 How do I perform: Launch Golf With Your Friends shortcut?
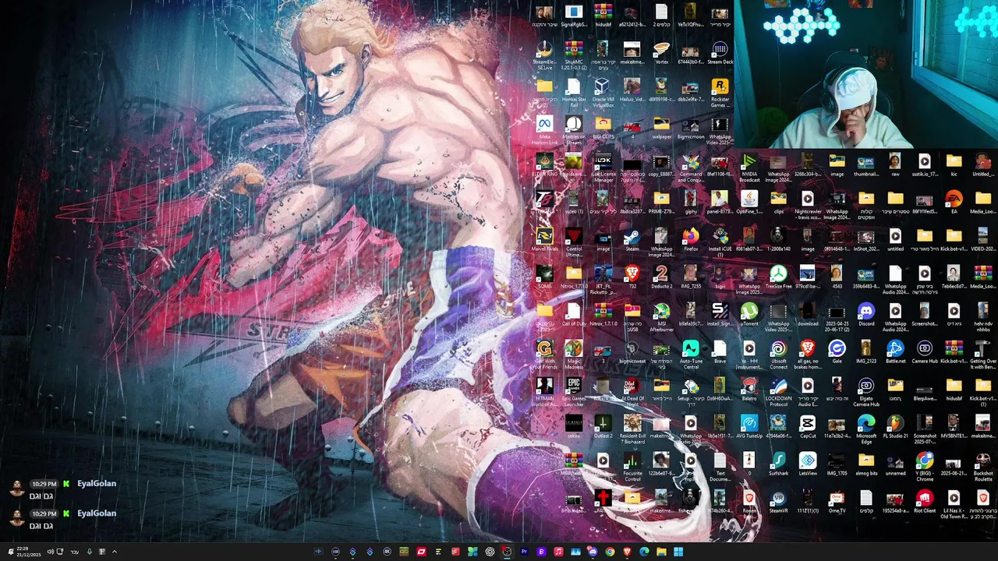544,354
